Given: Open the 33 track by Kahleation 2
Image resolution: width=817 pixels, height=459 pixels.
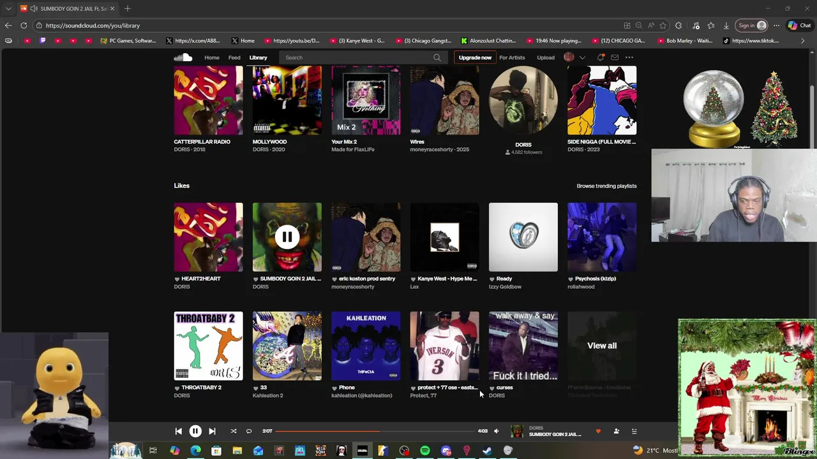Looking at the screenshot, I should [x=287, y=346].
